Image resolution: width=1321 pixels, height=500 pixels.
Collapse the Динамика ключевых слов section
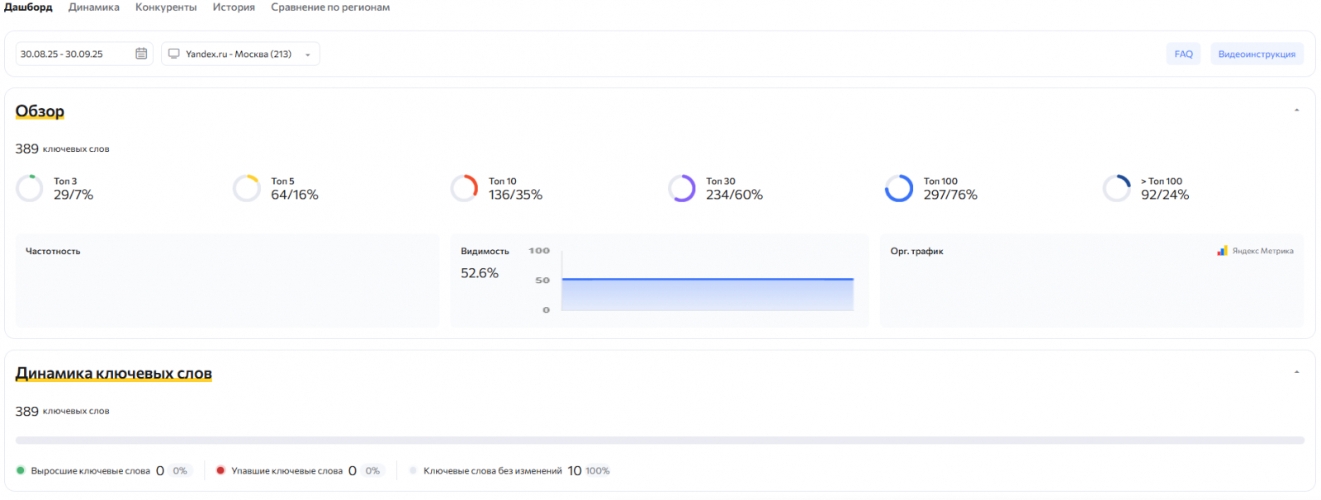[1296, 373]
